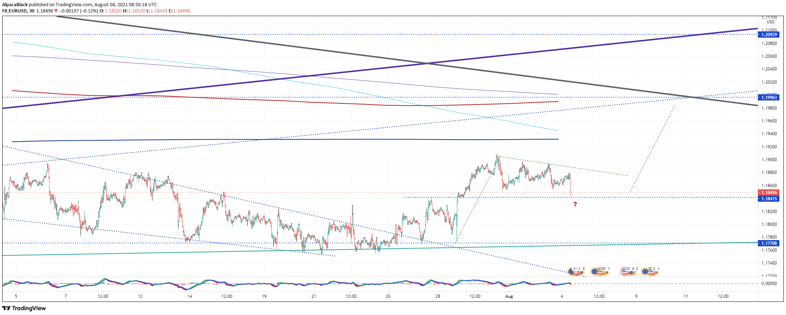786x315 pixels.
Task: Click the 21 date label on time axis
Action: point(314,296)
